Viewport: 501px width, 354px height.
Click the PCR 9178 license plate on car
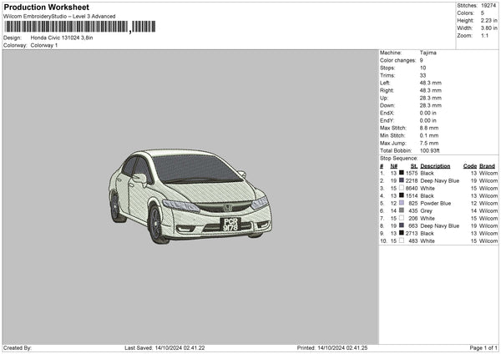click(230, 224)
